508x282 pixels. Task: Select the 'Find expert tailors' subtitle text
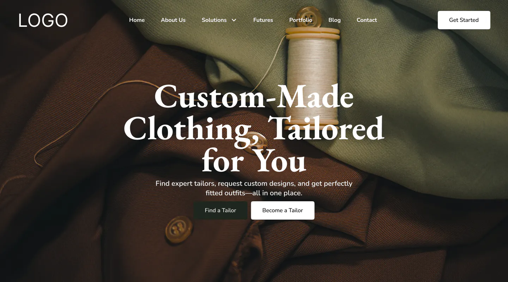(254, 188)
